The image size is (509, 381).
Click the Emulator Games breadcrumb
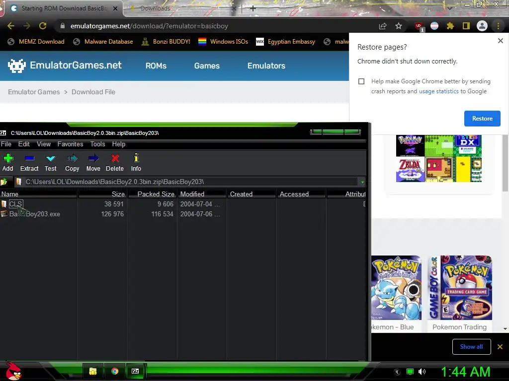point(34,92)
